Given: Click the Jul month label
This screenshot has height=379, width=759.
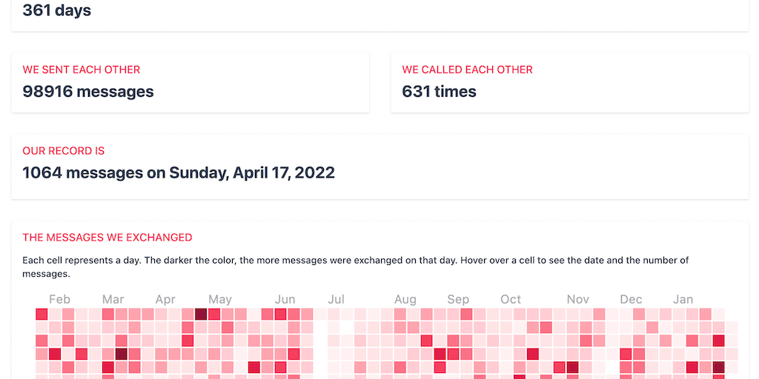Looking at the screenshot, I should [336, 300].
